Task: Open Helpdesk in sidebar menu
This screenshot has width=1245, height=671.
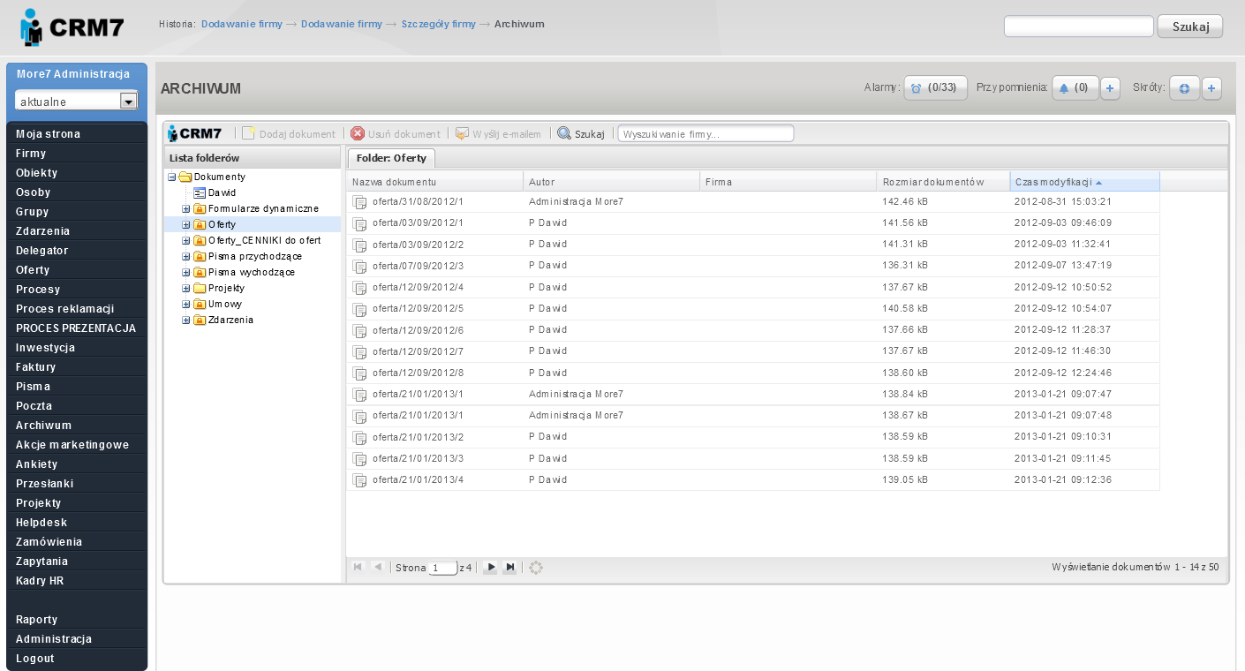Action: [x=77, y=523]
